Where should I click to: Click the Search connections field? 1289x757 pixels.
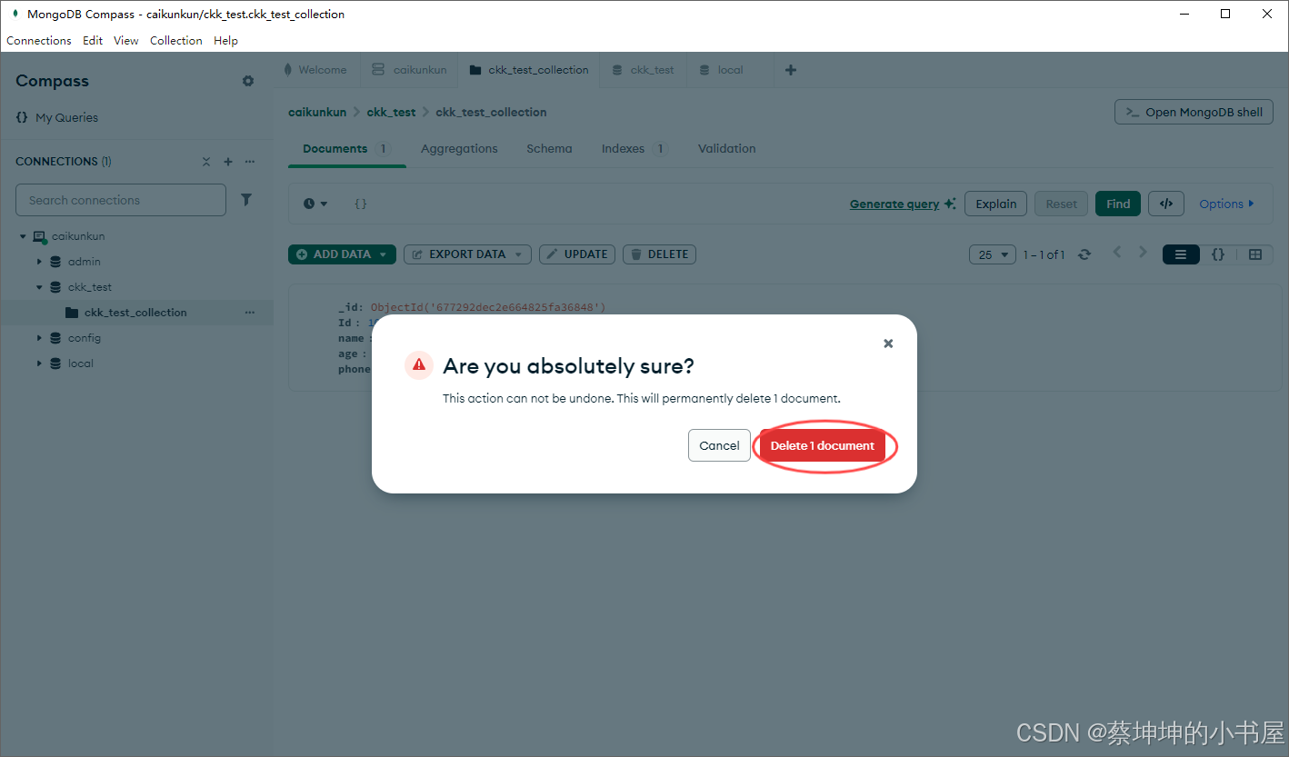(120, 199)
